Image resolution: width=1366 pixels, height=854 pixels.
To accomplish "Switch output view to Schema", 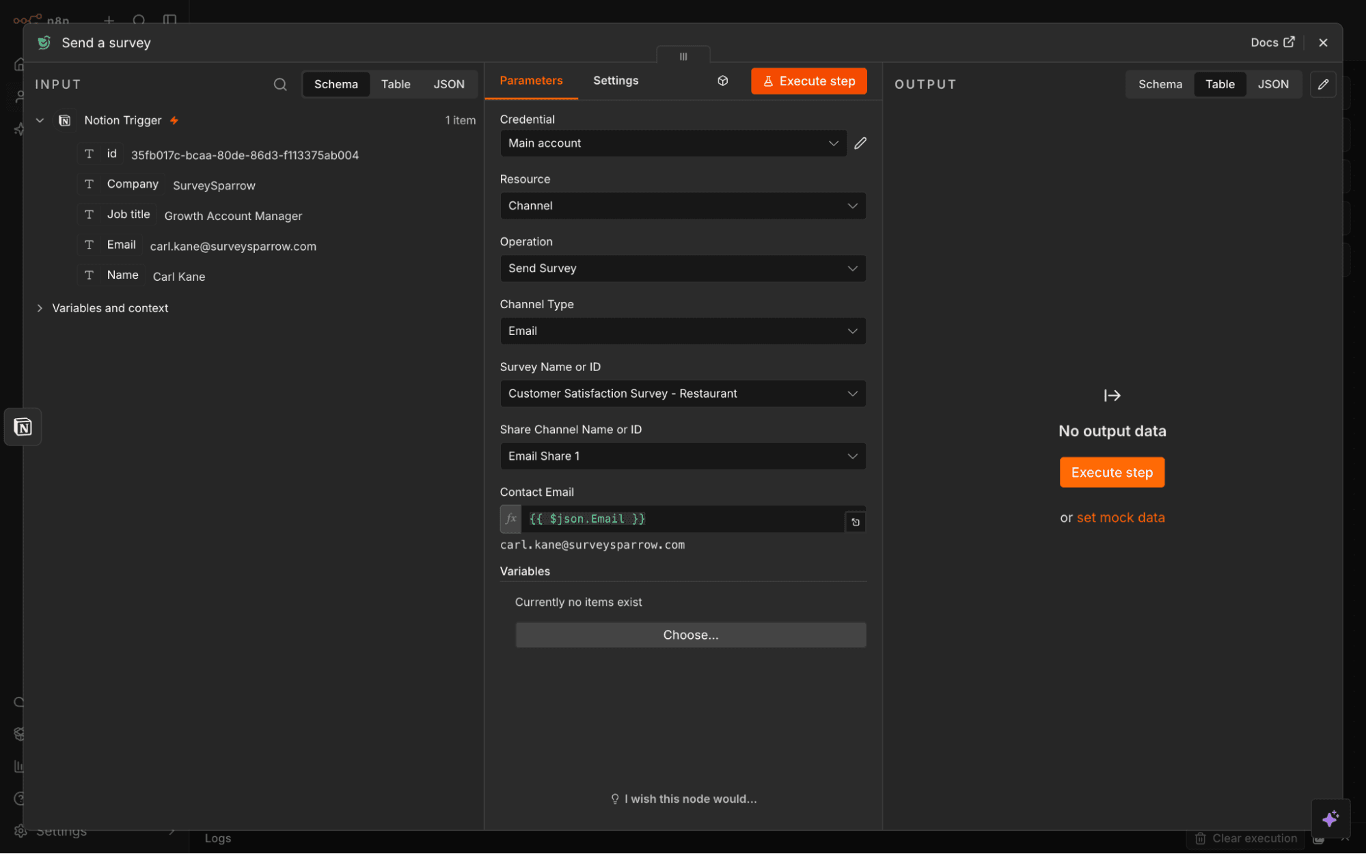I will point(1160,84).
